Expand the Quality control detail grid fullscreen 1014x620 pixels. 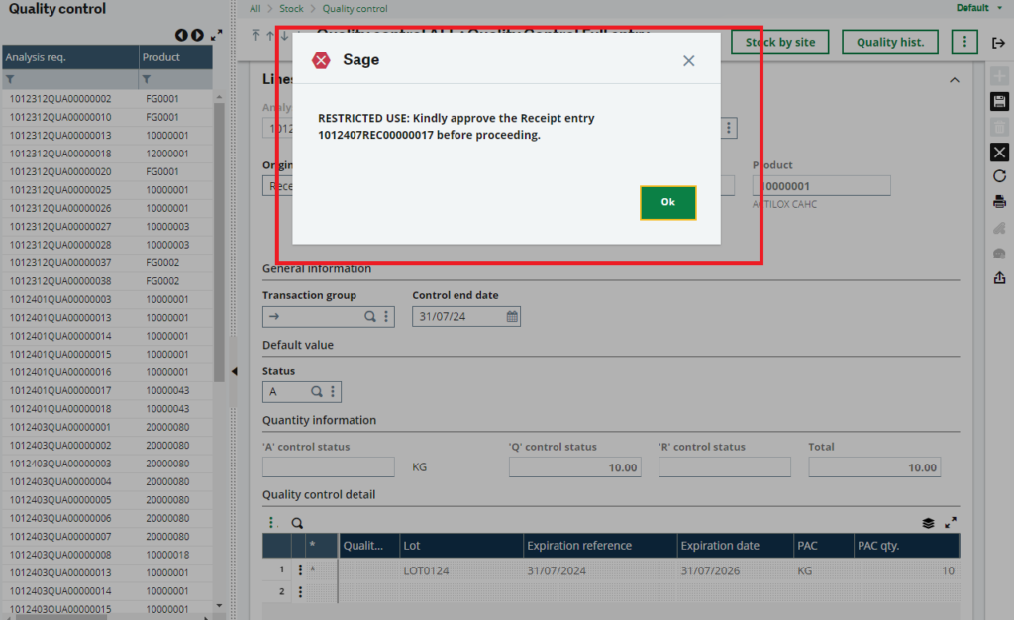click(950, 522)
